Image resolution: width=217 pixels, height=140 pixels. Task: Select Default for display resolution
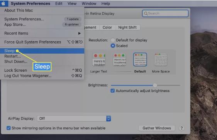pos(113,40)
